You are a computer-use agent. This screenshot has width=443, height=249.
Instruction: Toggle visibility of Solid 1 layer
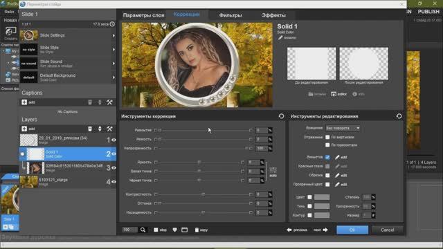(x=114, y=154)
